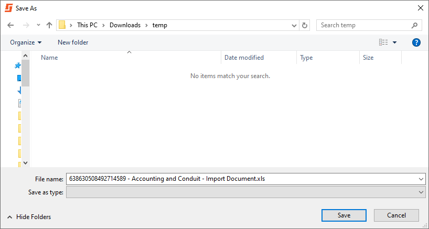Click New folder in the toolbar
Image resolution: width=429 pixels, height=229 pixels.
point(73,42)
